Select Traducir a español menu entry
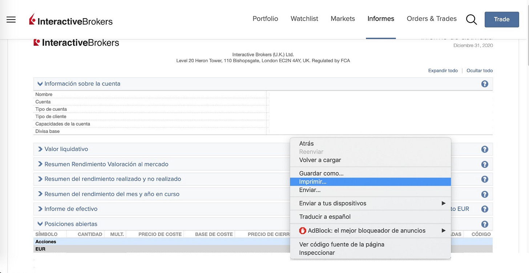Image resolution: width=529 pixels, height=273 pixels. pos(370,217)
